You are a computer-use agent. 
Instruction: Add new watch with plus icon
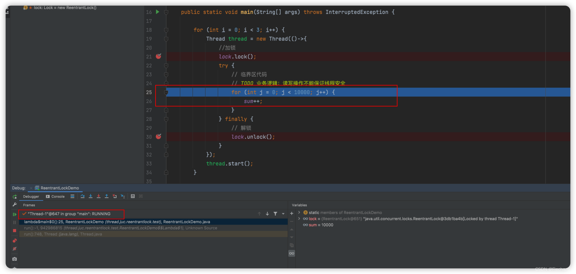(x=292, y=213)
